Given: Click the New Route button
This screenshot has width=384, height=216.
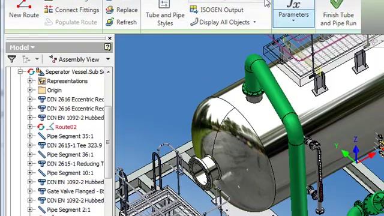Looking at the screenshot, I should coord(24,10).
